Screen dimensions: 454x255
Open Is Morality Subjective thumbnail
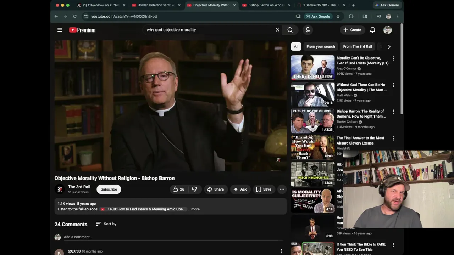click(x=312, y=200)
